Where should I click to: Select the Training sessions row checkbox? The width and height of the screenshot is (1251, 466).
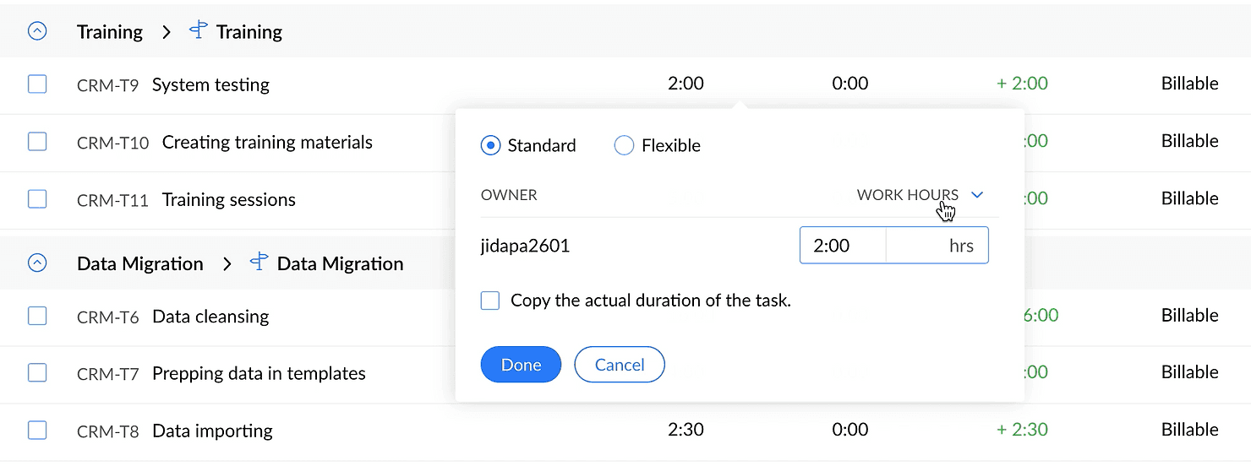[37, 199]
